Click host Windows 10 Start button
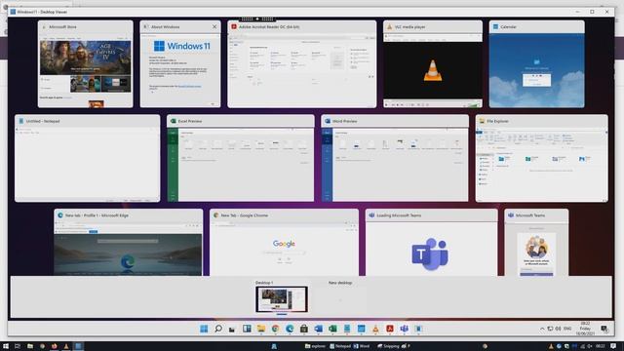Image resolution: width=624 pixels, height=351 pixels. [6, 346]
